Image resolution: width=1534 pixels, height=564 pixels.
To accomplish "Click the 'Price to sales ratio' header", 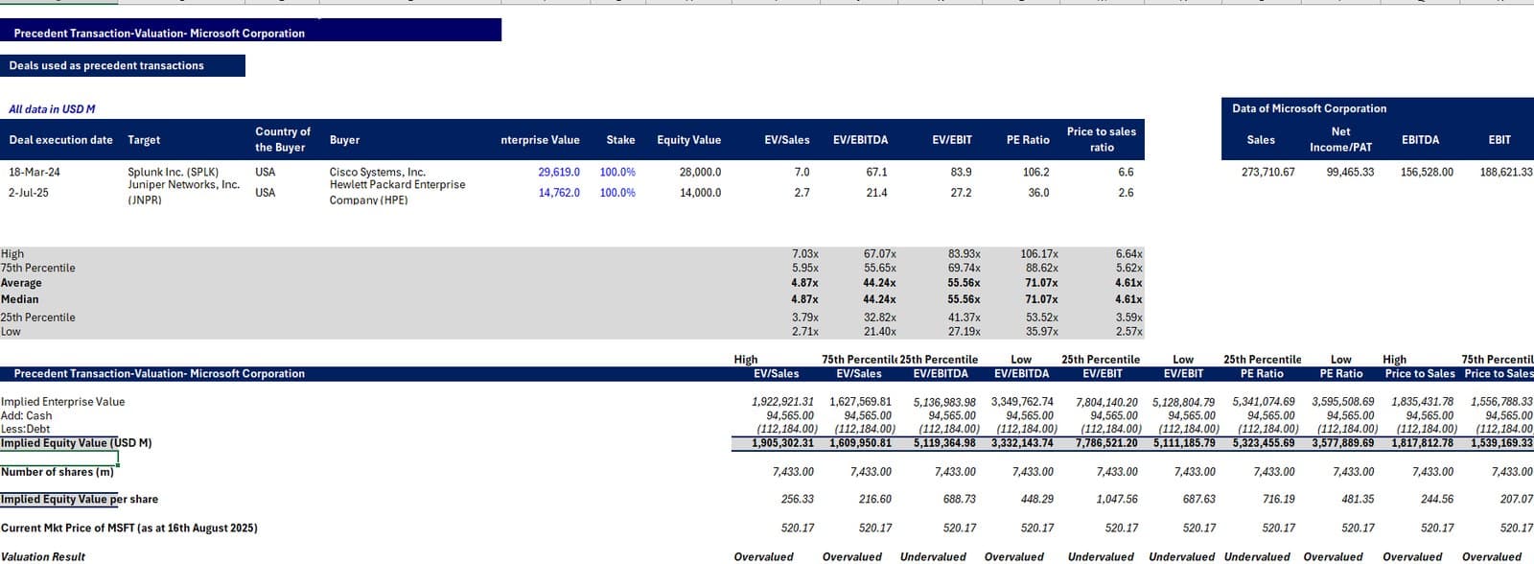I will [x=1101, y=139].
